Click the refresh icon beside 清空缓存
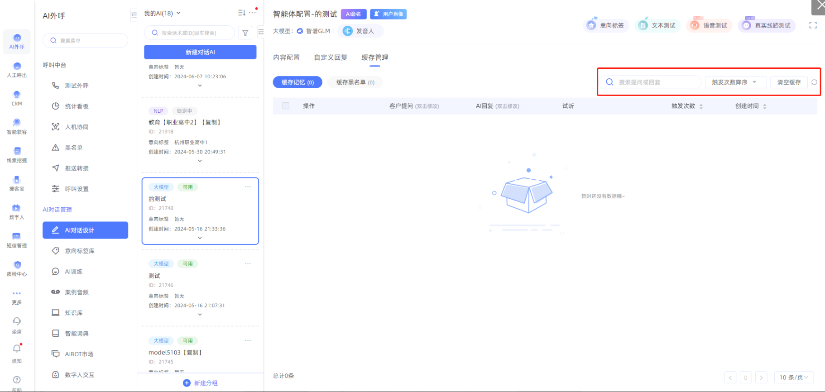The width and height of the screenshot is (825, 392). tap(814, 82)
